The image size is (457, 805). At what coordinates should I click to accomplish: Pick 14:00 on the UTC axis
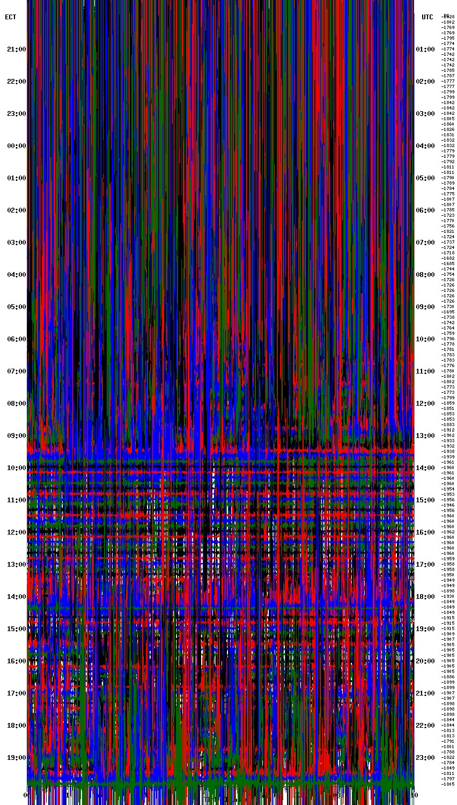(425, 468)
